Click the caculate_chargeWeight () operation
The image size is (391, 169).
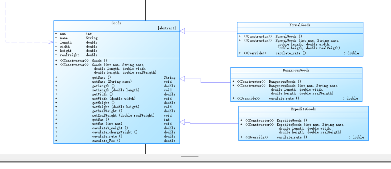pos(115,132)
